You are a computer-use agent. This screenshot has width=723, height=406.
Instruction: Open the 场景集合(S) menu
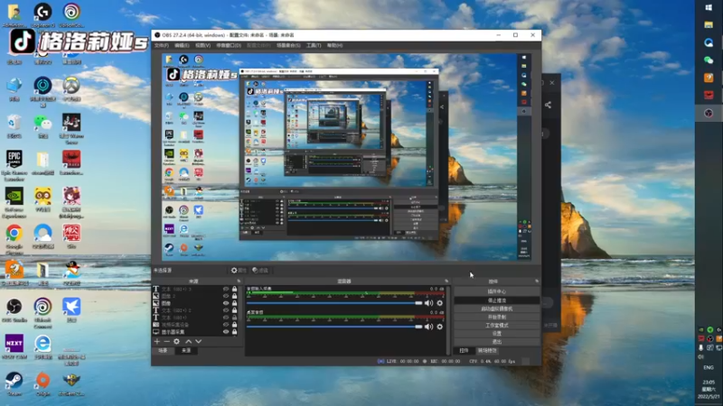[288, 46]
